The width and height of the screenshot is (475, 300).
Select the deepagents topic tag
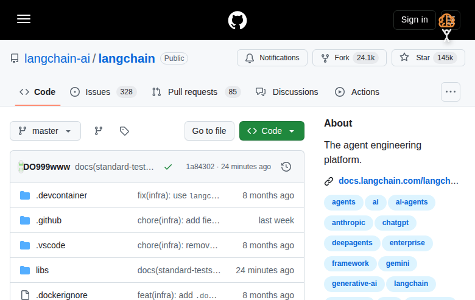tap(352, 243)
